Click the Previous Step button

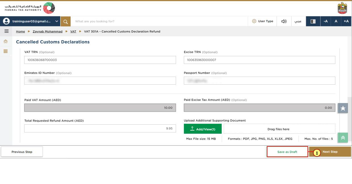tap(22, 152)
